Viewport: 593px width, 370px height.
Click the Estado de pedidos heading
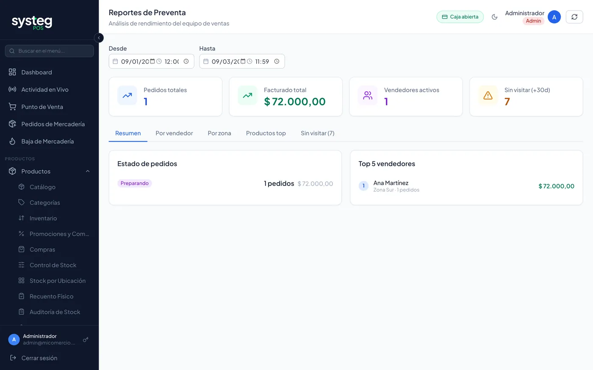[147, 164]
